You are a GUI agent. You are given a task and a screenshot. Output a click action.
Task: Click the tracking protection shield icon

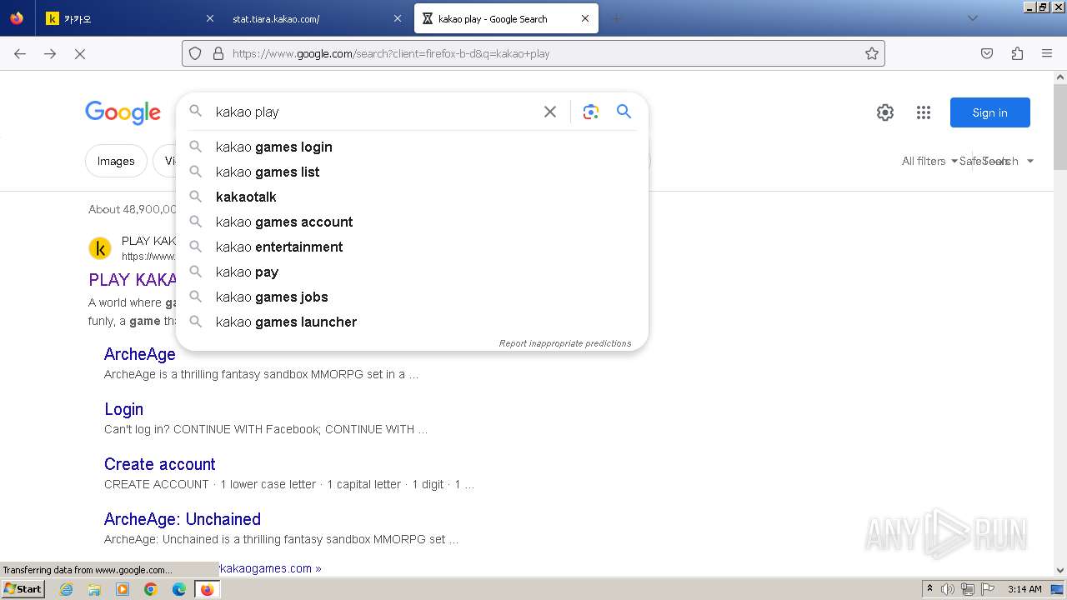(195, 53)
